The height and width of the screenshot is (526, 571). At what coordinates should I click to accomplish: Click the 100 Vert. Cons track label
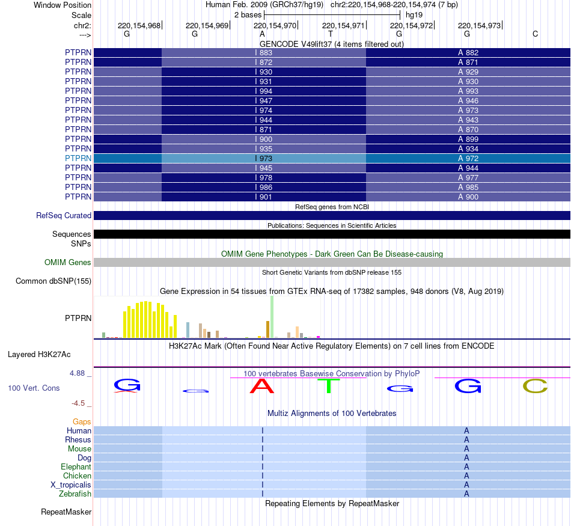point(34,388)
